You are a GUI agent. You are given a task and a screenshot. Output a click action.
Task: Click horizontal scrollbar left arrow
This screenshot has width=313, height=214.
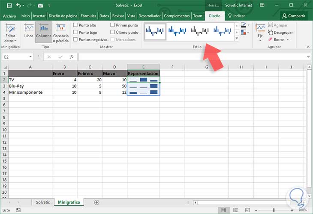pyautogui.click(x=196, y=202)
